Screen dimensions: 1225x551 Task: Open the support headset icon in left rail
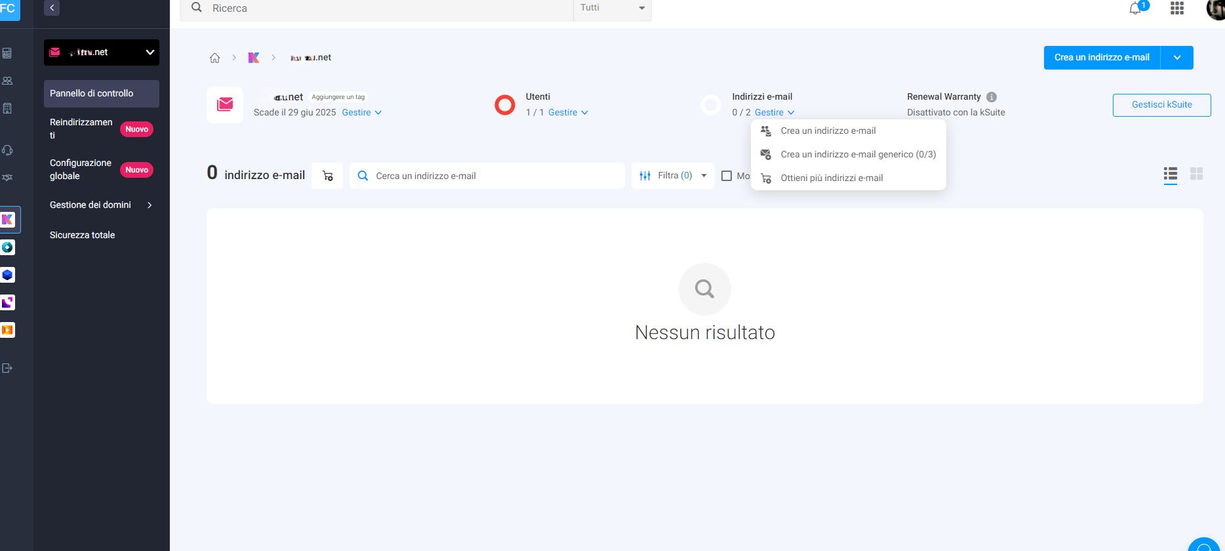(x=7, y=150)
